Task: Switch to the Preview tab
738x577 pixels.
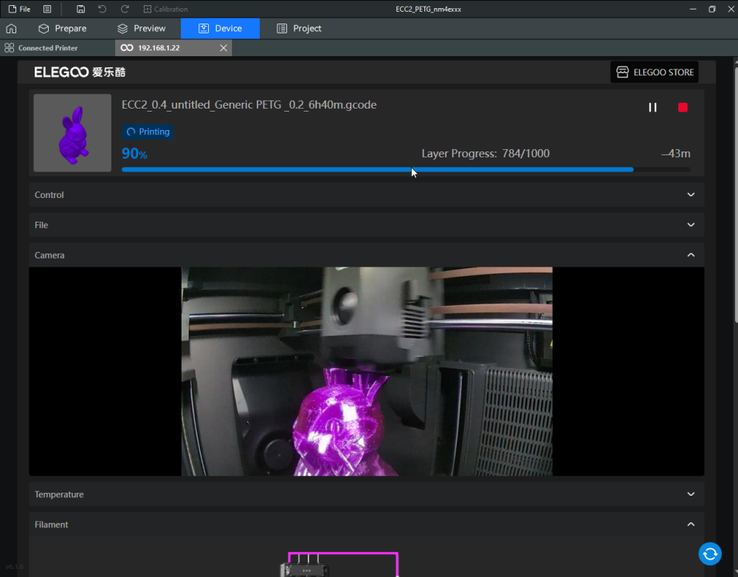Action: click(x=142, y=28)
